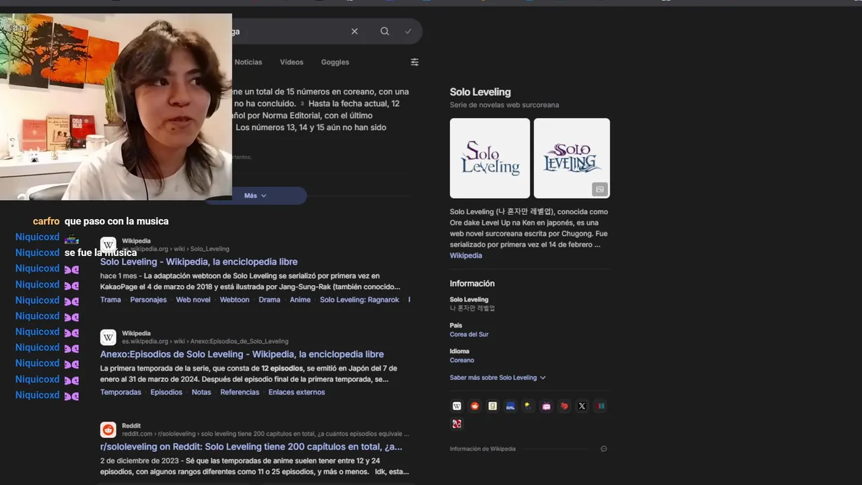
Task: Open the Wikipedia profile icon in the info panel
Action: (x=457, y=406)
